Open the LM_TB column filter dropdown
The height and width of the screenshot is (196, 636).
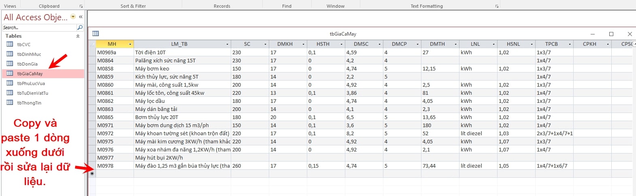click(227, 44)
